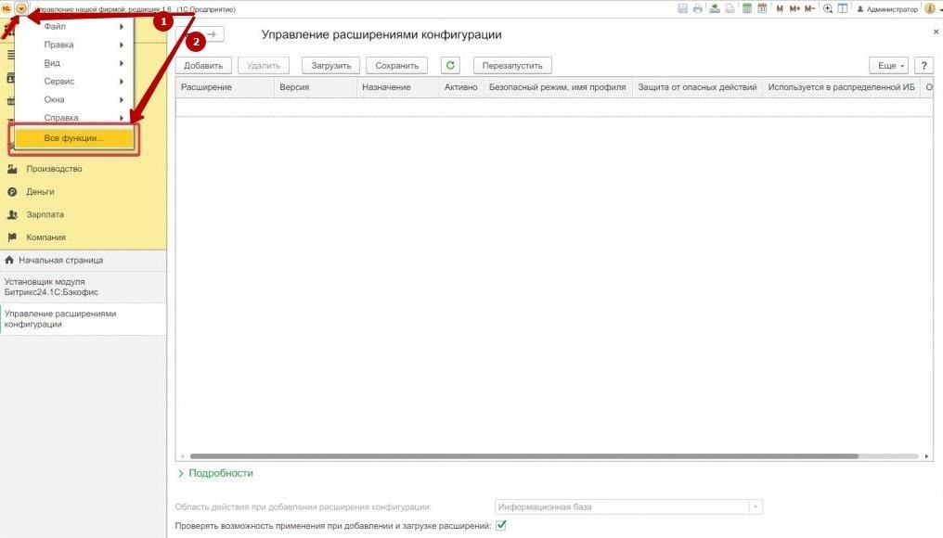943x538 pixels.
Task: Click the print preview icon in top toolbar
Action: [x=729, y=8]
